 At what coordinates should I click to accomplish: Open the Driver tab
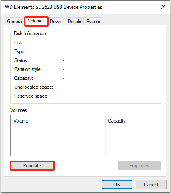tap(56, 22)
